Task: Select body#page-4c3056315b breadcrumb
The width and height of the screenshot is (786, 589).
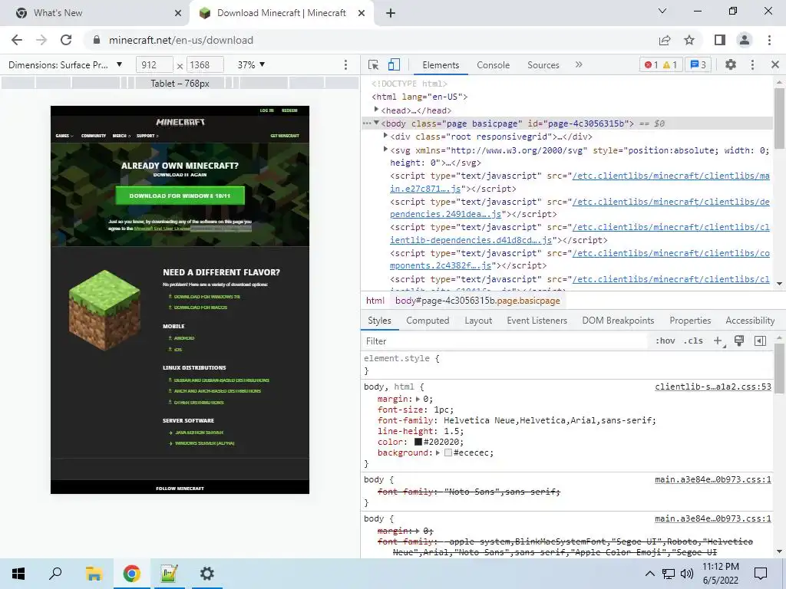Action: (x=477, y=301)
